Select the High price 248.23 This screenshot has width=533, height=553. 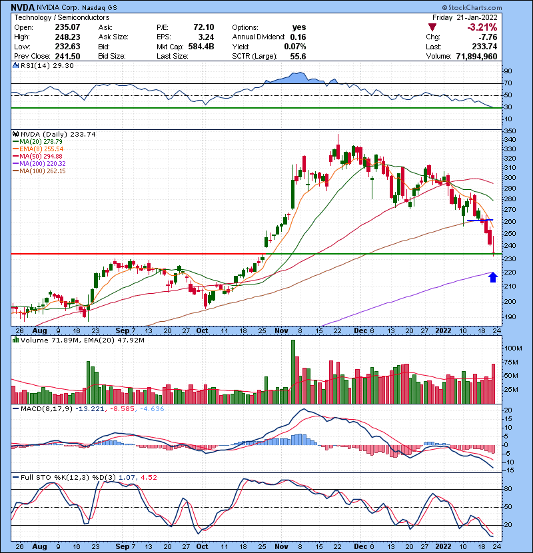click(x=67, y=37)
